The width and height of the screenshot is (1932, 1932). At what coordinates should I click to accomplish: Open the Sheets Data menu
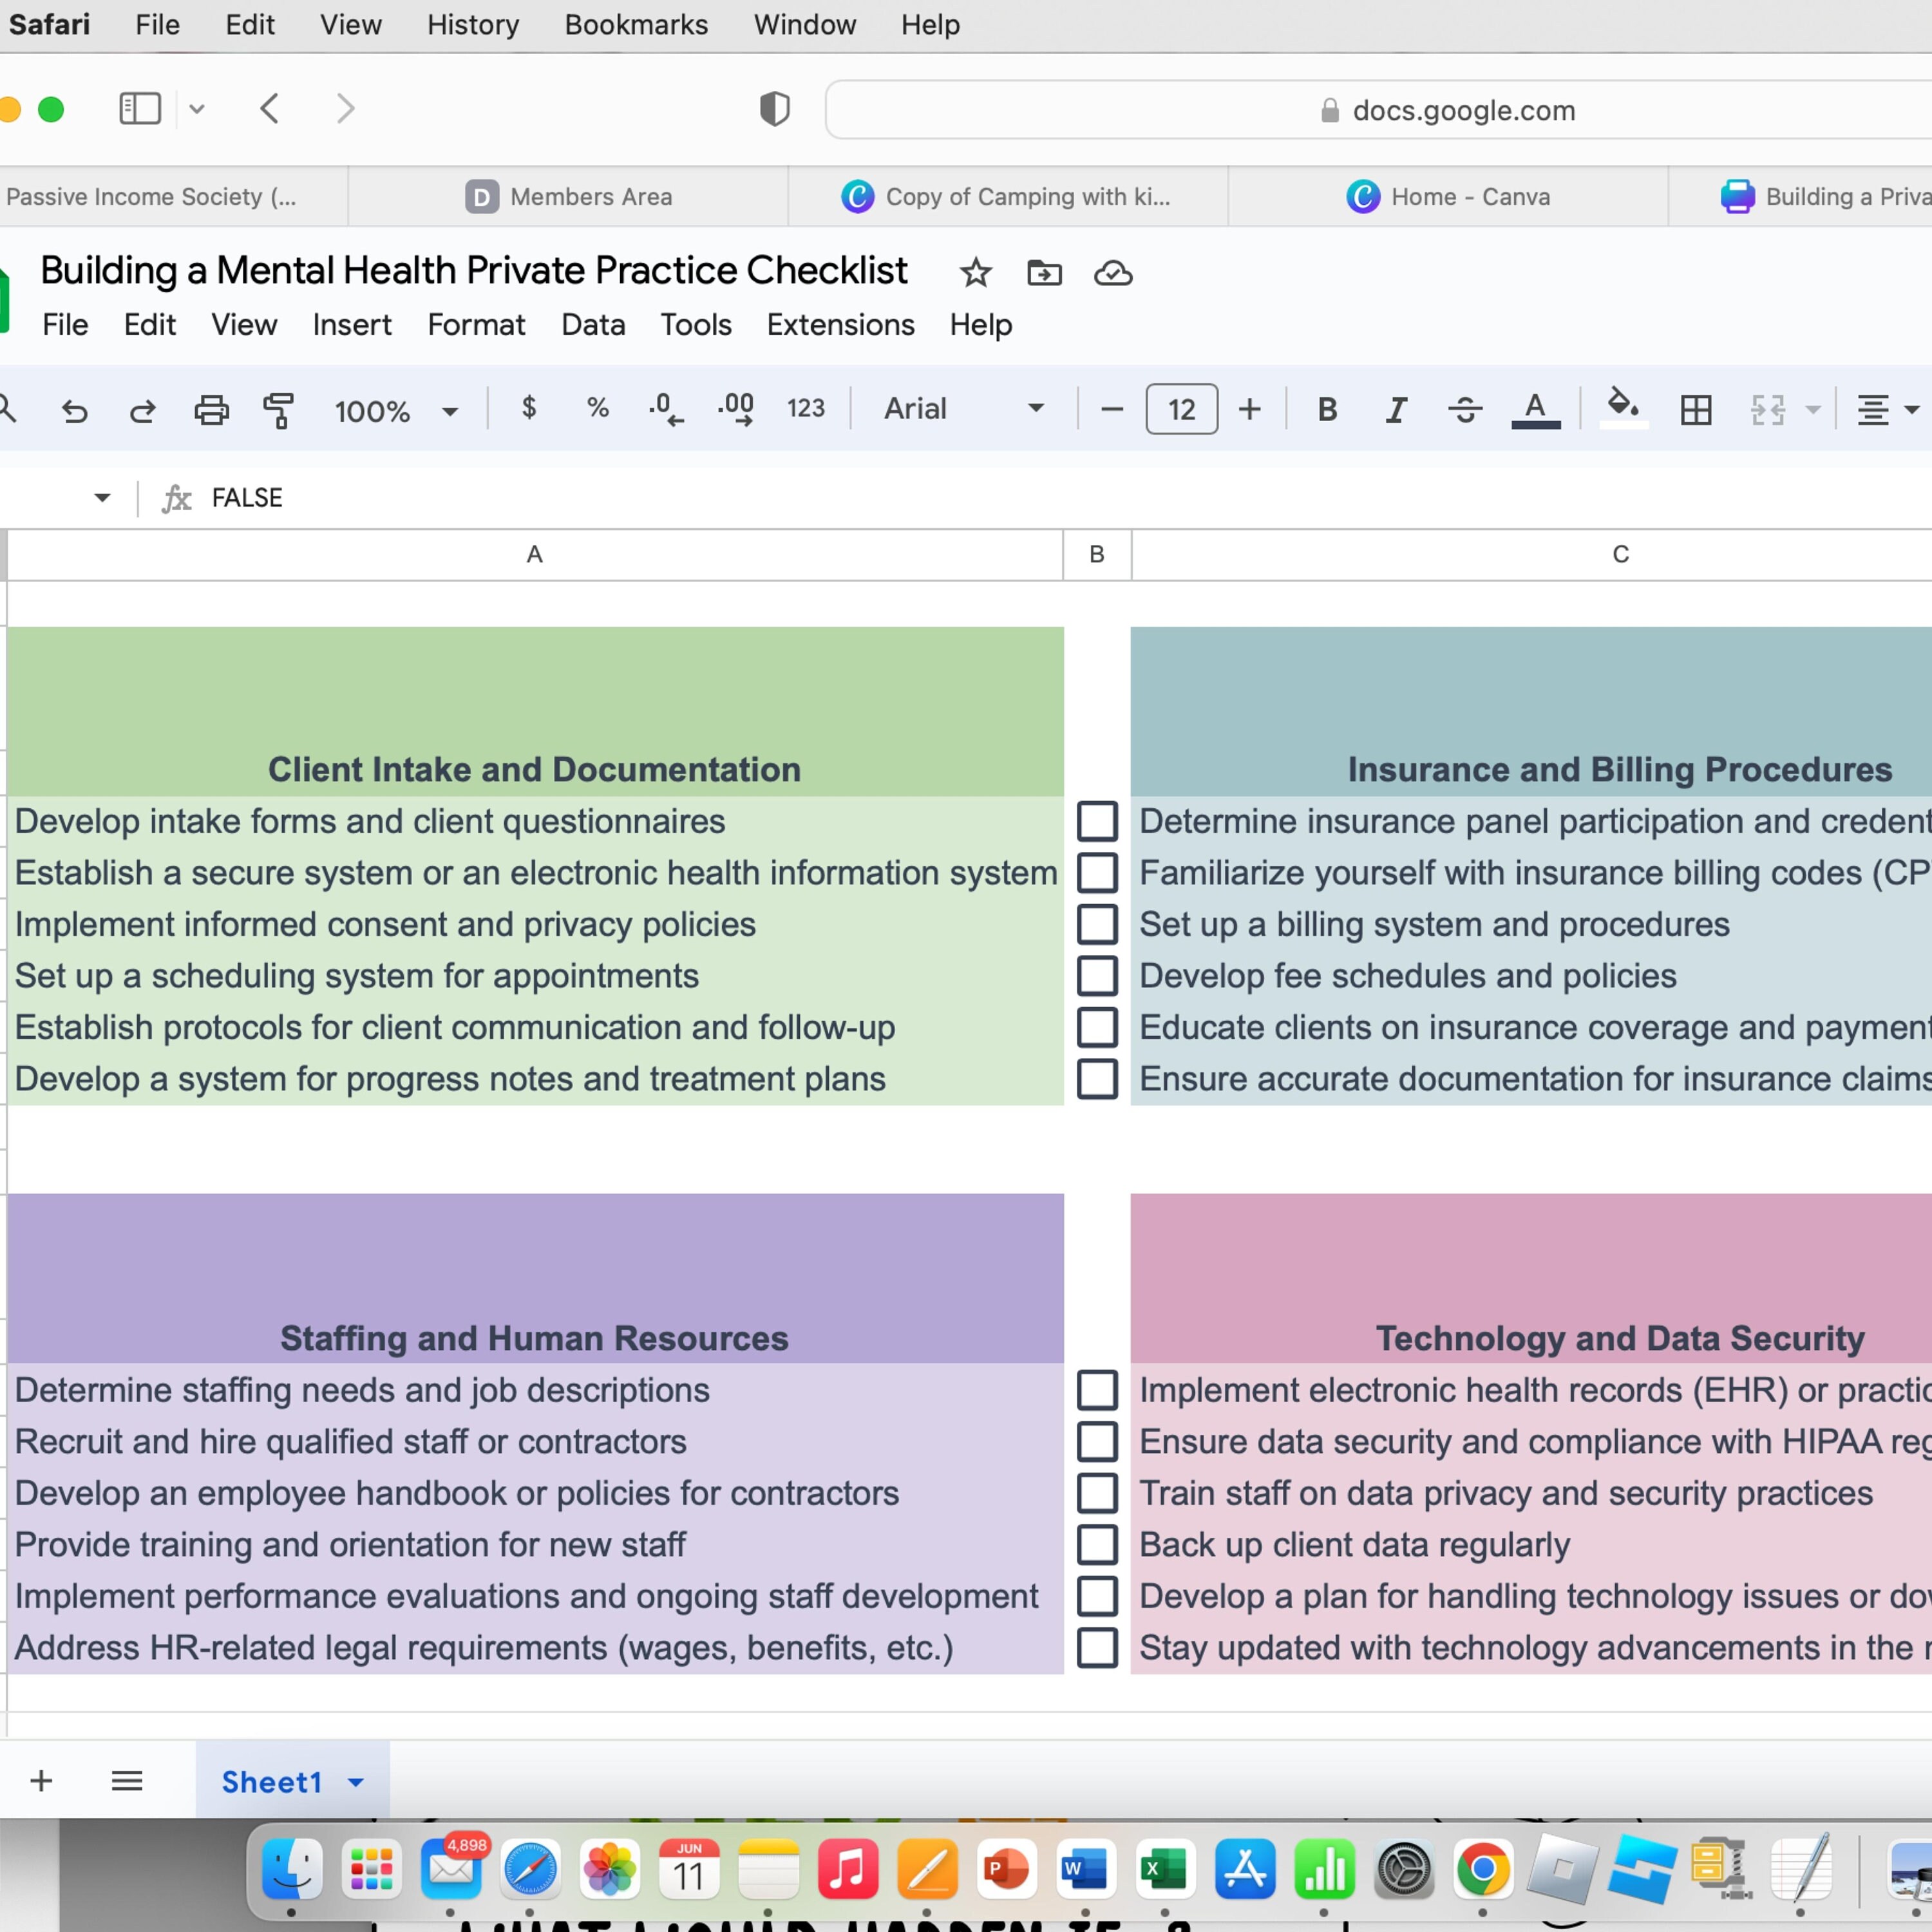click(x=593, y=325)
